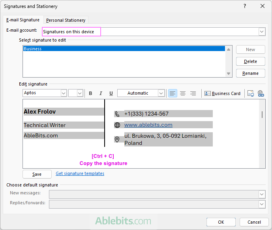This screenshot has height=230, width=272.
Task: Align signature text right
Action: point(193,93)
